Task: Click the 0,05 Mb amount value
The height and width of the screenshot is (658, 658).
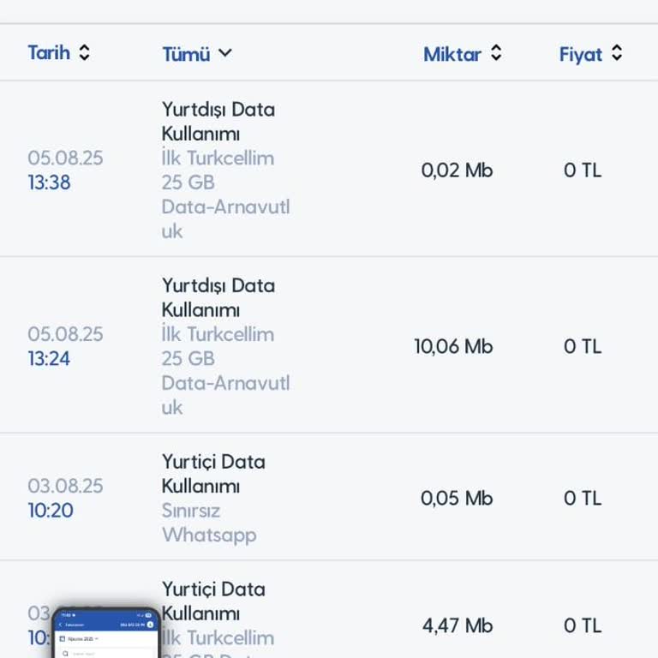Action: (x=457, y=498)
